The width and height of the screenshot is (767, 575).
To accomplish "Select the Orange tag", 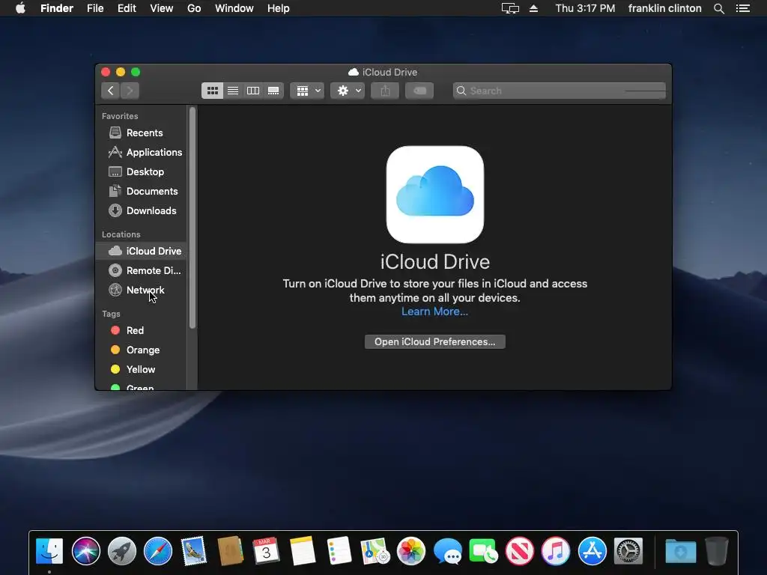I will coord(142,350).
